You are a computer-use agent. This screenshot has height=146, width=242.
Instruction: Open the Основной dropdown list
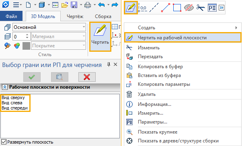[84, 27]
